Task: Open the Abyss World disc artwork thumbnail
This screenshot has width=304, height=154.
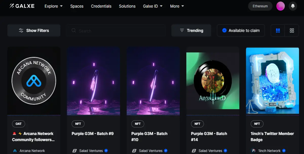Action: pyautogui.click(x=213, y=81)
